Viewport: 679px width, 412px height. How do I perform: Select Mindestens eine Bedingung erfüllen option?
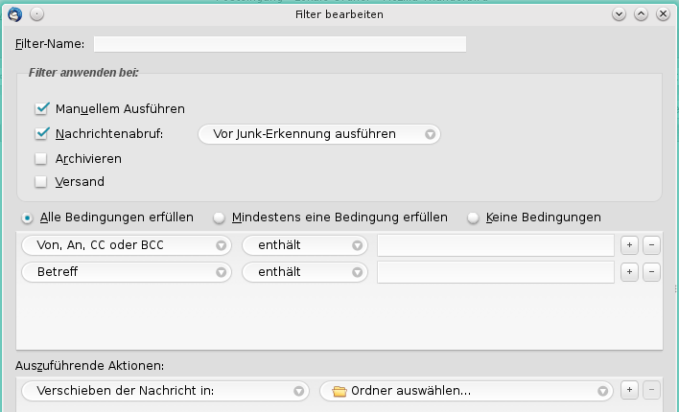[220, 217]
